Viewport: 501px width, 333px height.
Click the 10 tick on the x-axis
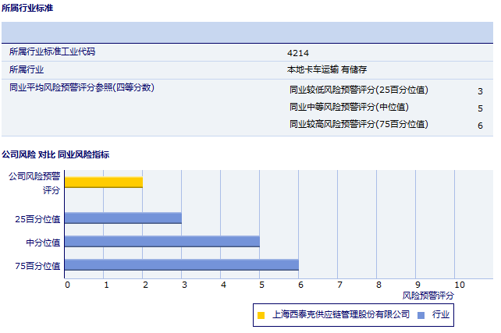pos(459,285)
